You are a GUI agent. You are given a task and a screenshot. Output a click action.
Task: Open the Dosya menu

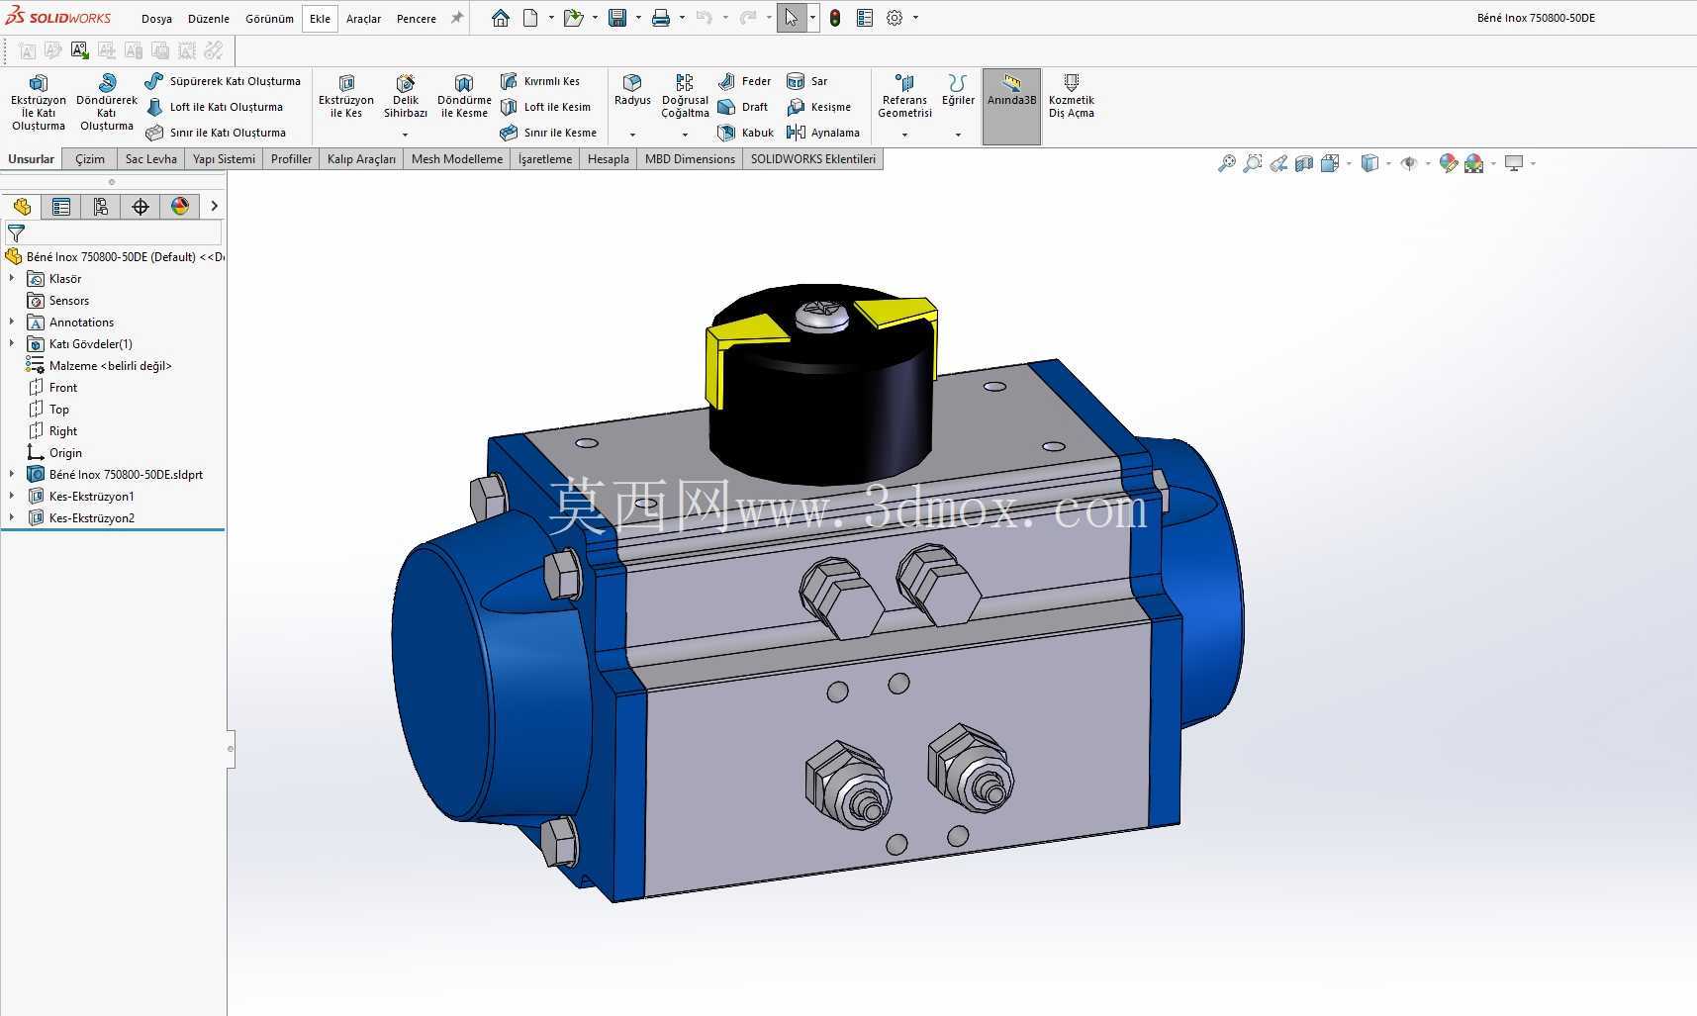156,19
